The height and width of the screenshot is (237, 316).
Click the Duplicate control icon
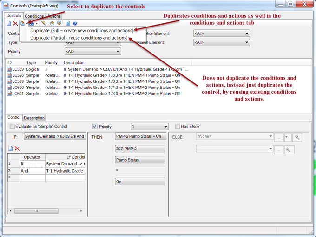coord(22,23)
